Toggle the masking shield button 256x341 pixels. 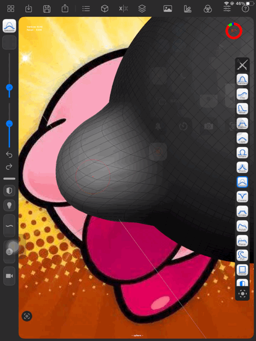click(x=9, y=191)
